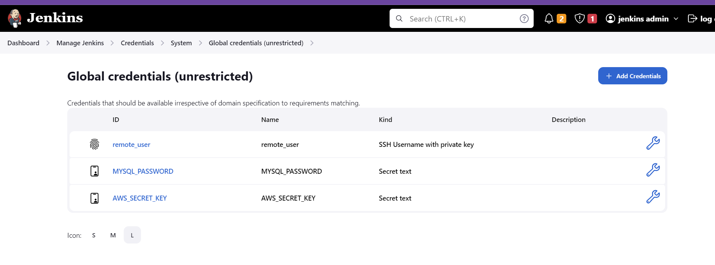This screenshot has height=265, width=715.
Task: Expand chevron after Dashboard breadcrumb
Action: [48, 43]
